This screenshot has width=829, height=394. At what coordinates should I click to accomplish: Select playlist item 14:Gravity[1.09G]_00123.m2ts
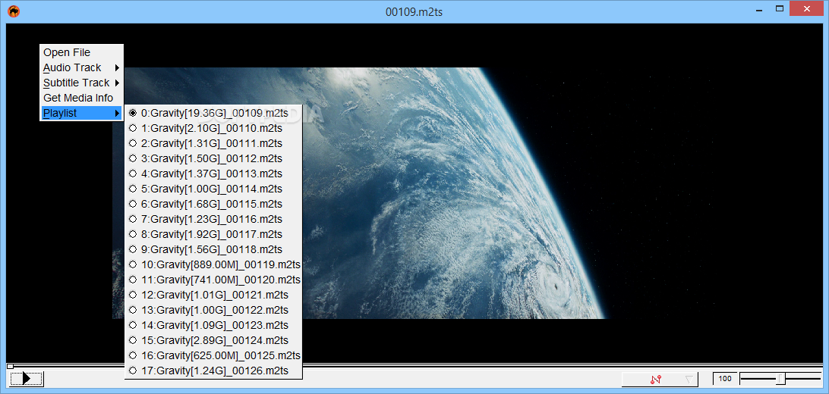pos(213,326)
